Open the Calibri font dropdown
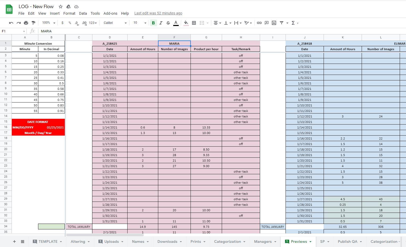 click(x=115, y=23)
